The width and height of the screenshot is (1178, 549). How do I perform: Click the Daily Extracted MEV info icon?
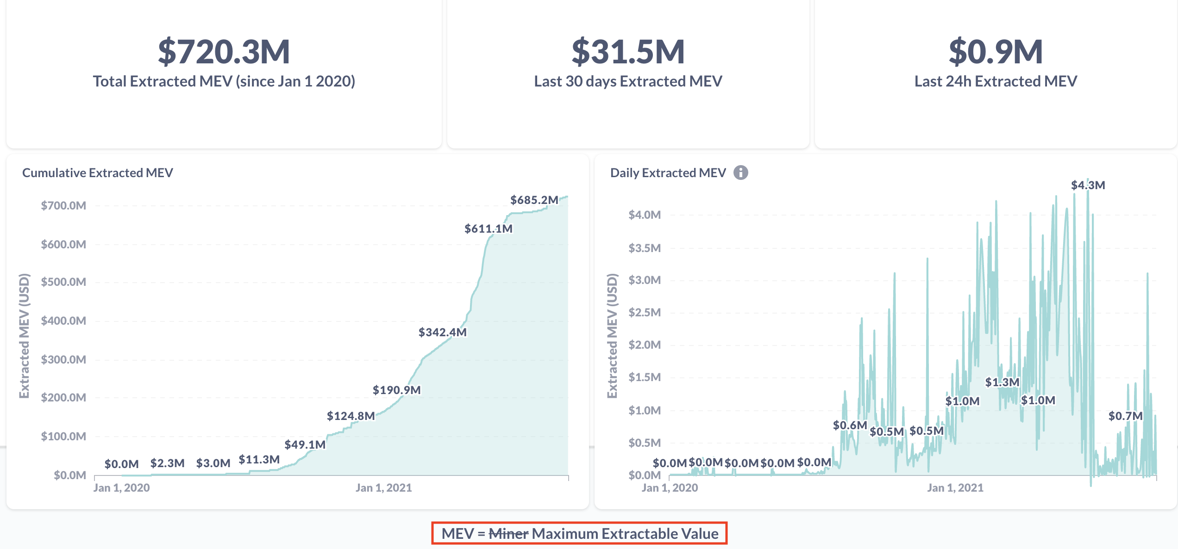(741, 173)
